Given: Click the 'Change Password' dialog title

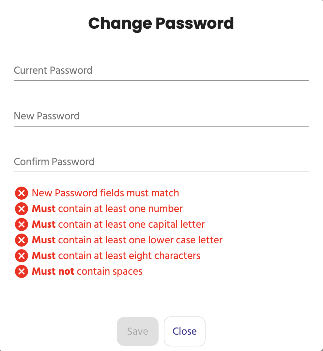Looking at the screenshot, I should point(161,23).
